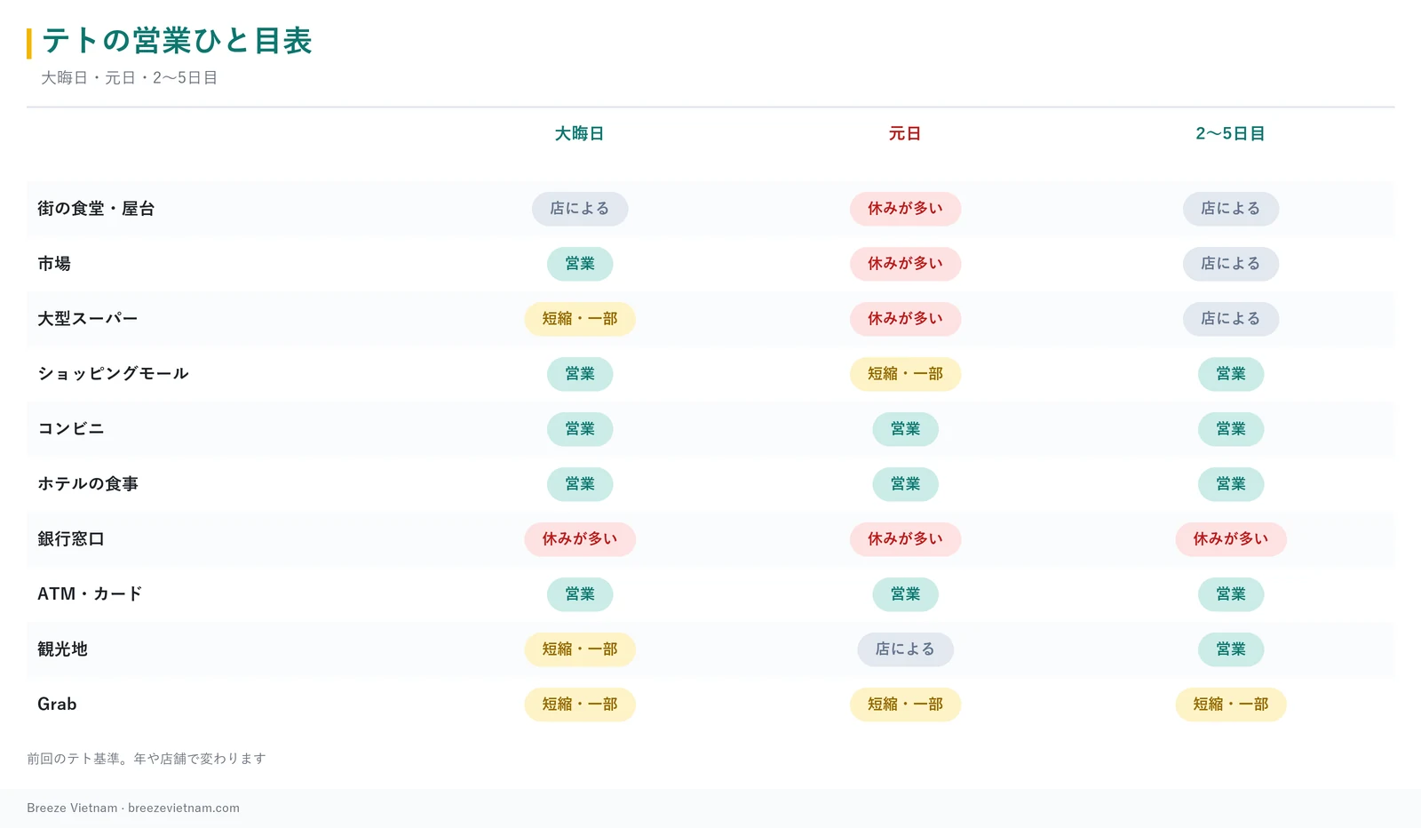Select 営業 for 市場 on 大晦日
The image size is (1421, 828).
[x=580, y=264]
